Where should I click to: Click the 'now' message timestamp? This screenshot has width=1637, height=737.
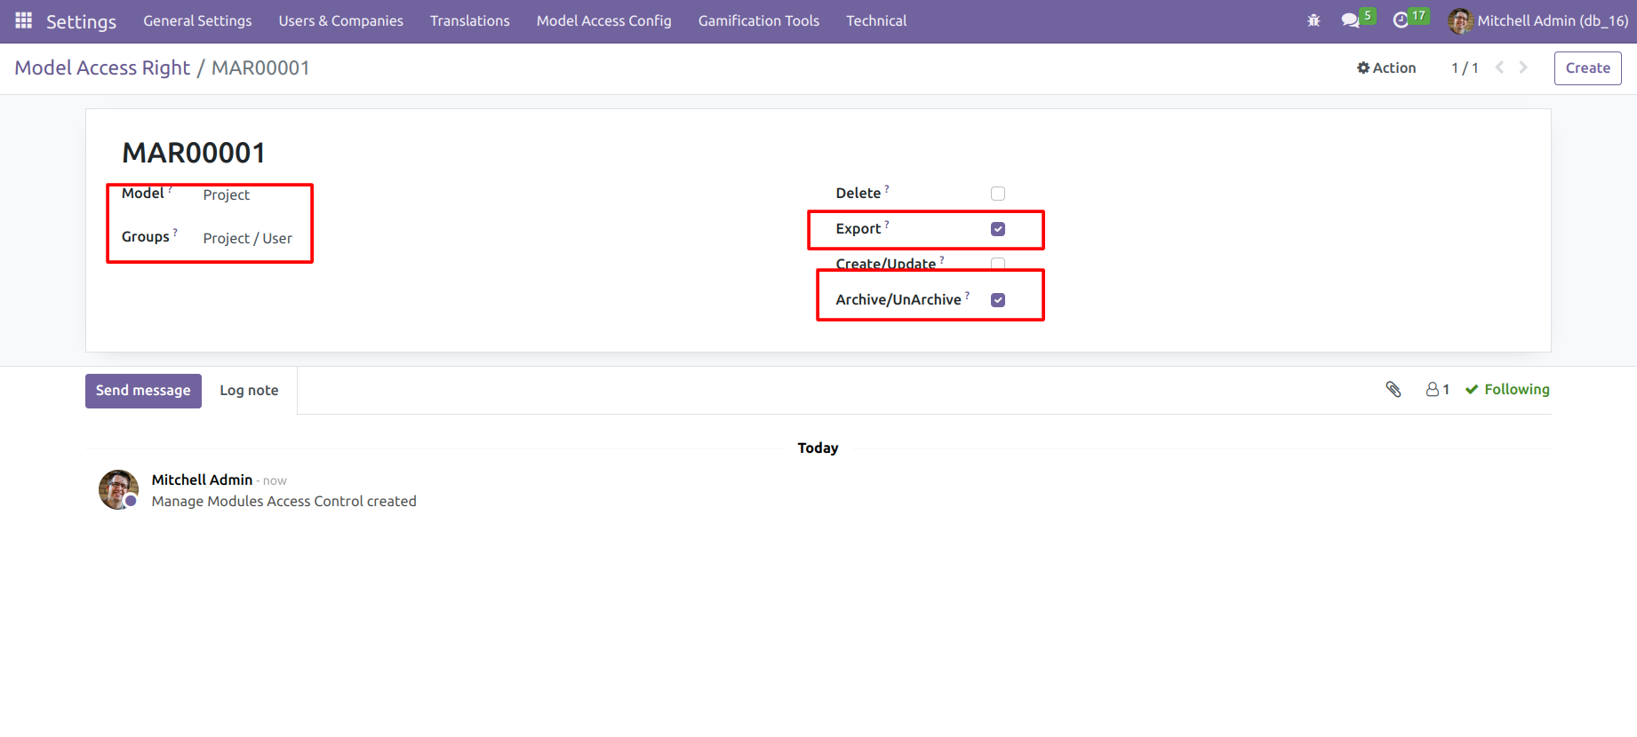275,480
